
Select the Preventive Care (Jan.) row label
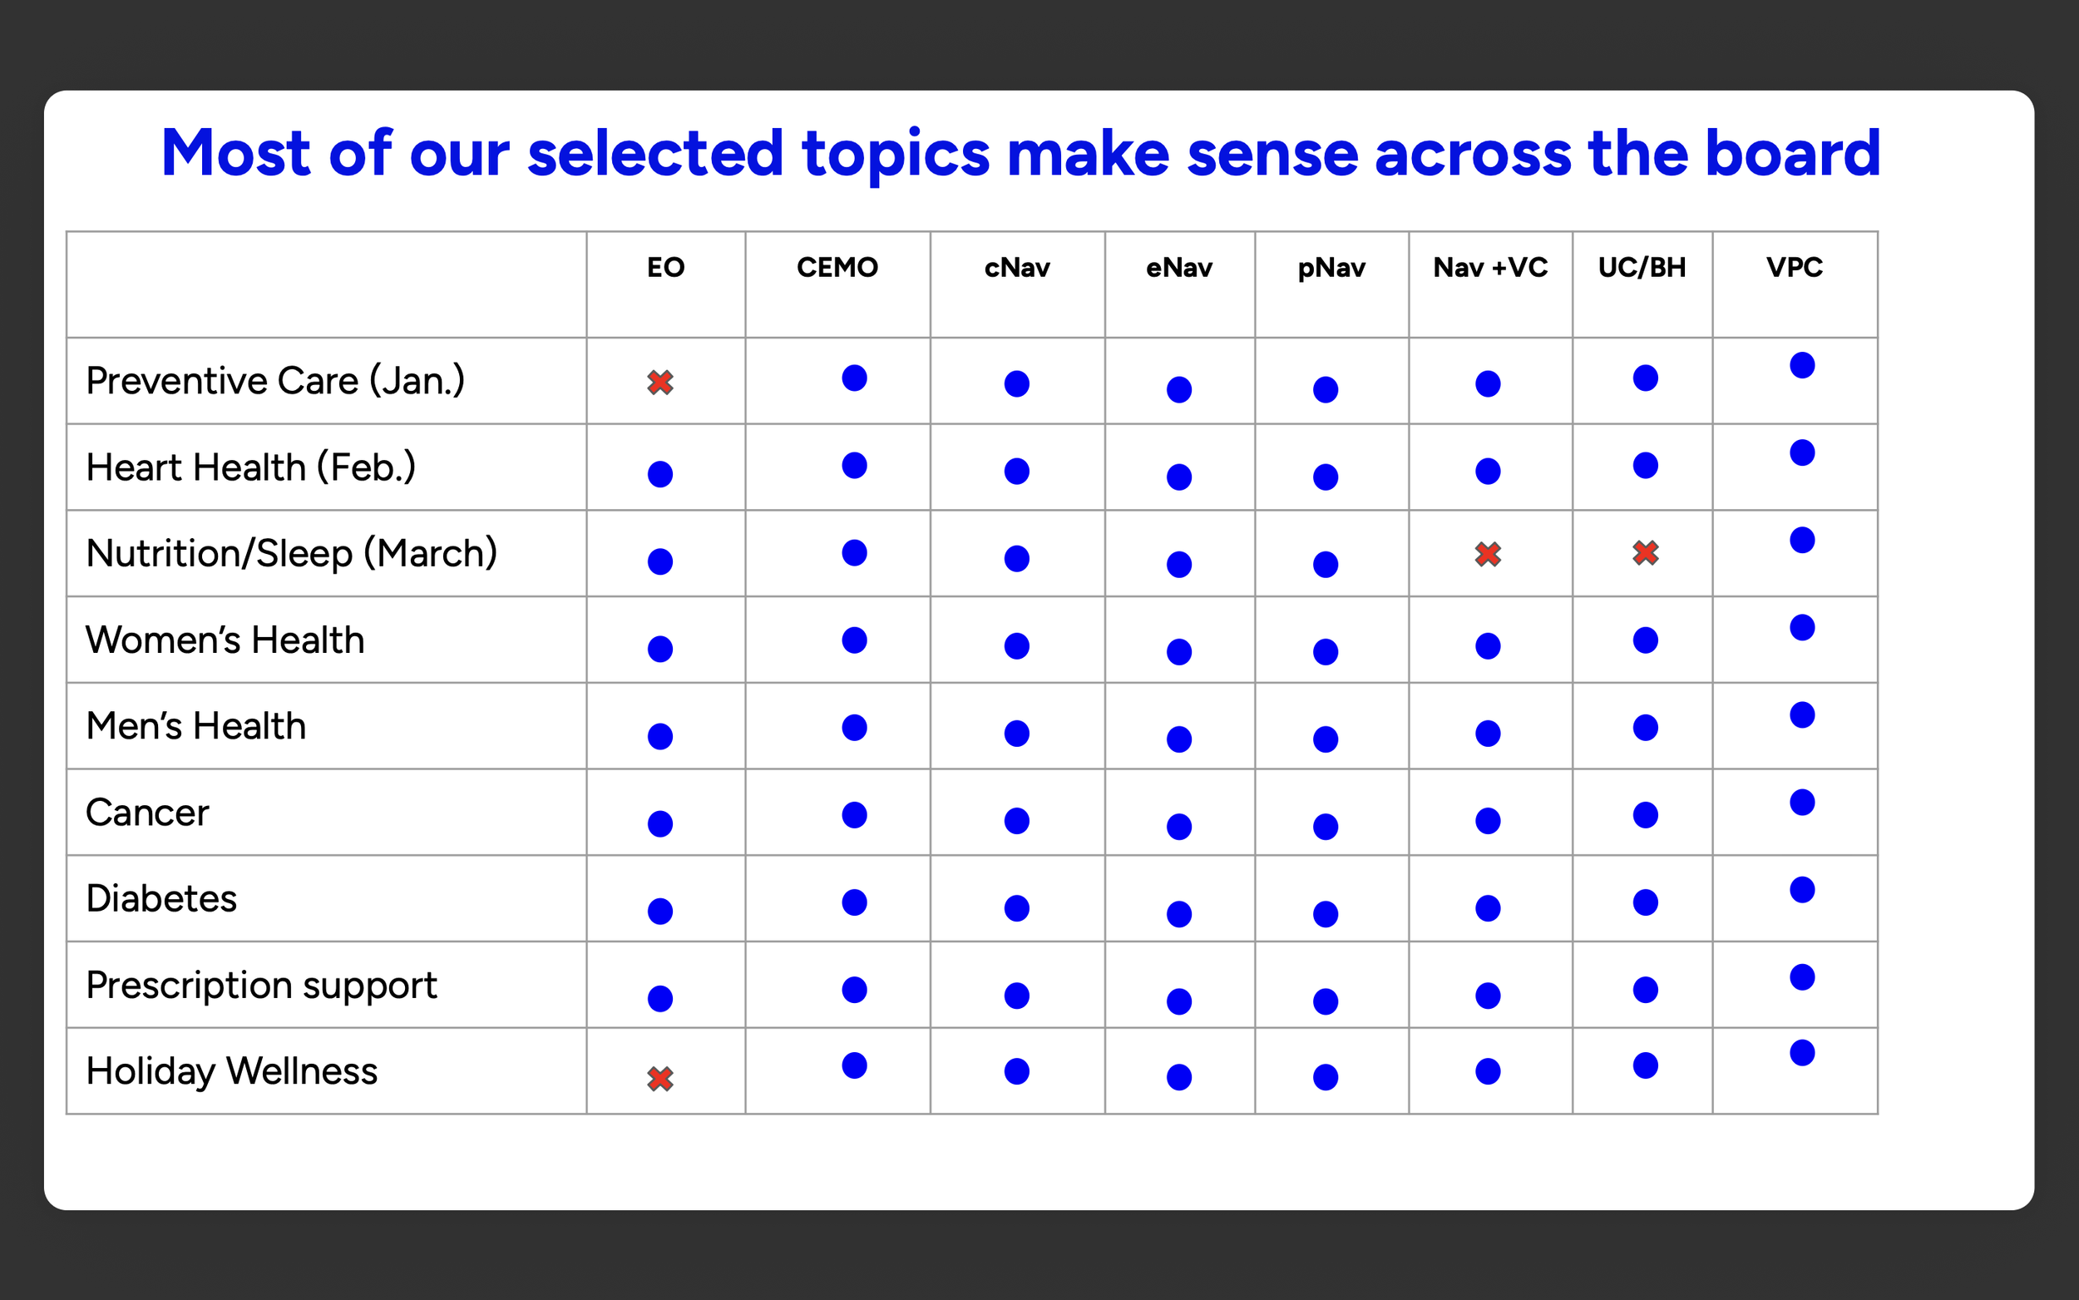pos(275,381)
